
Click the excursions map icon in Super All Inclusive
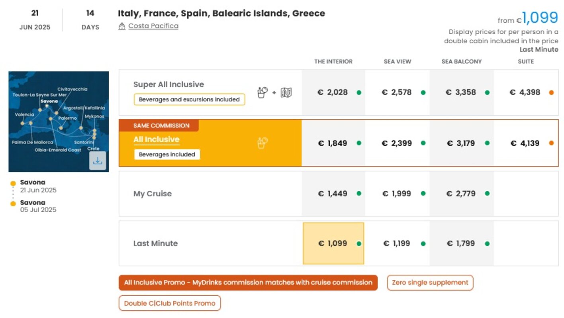coord(286,93)
